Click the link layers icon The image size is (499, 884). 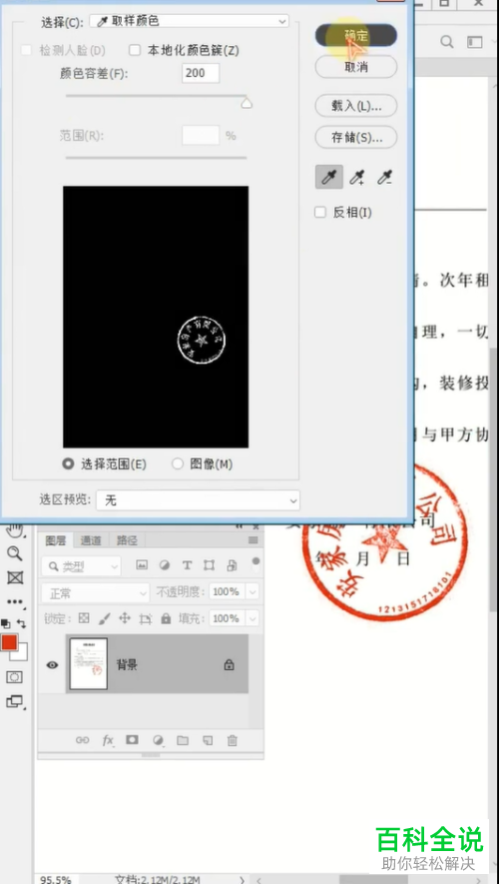pyautogui.click(x=82, y=740)
